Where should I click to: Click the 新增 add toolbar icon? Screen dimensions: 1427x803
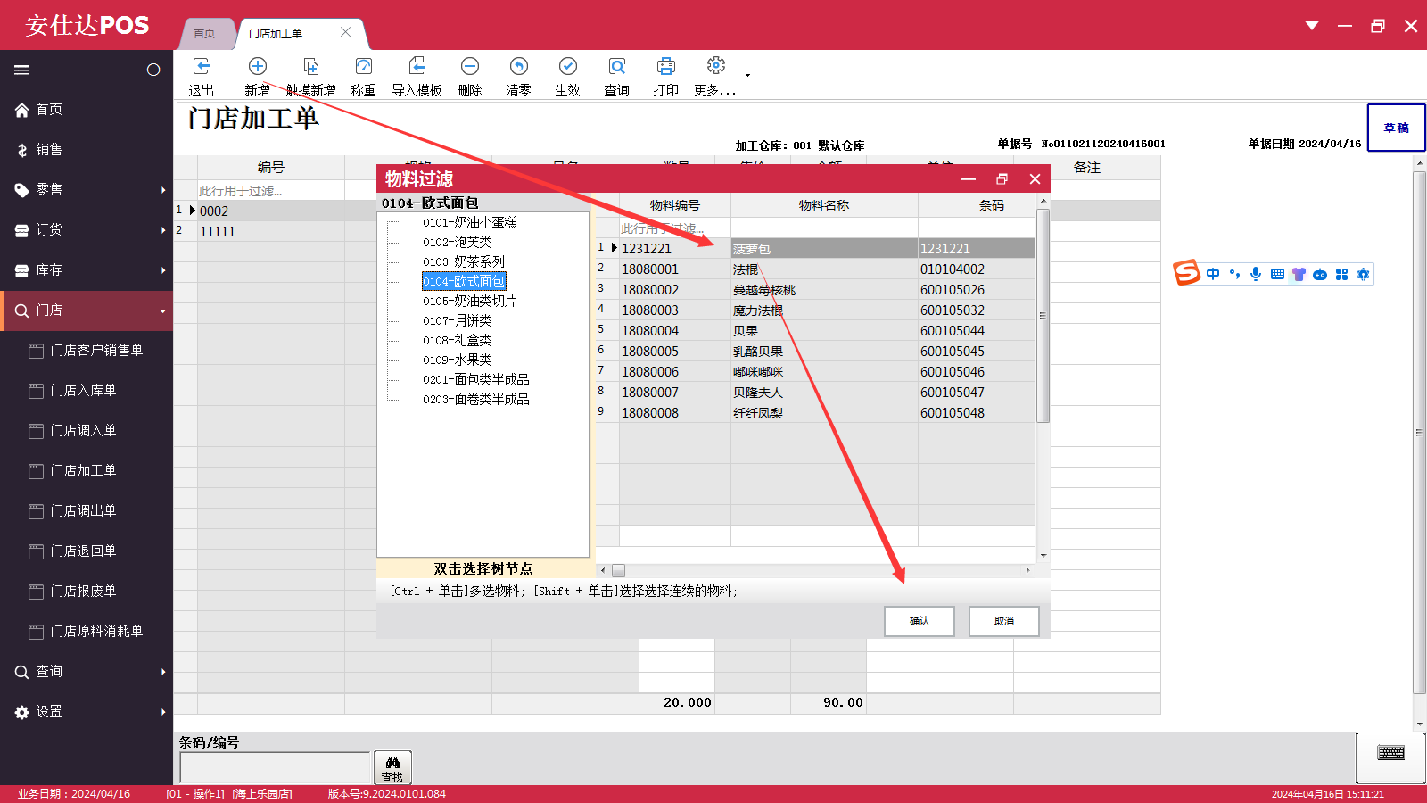(x=258, y=66)
